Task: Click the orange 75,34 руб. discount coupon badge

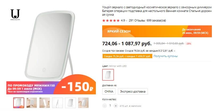Action: click(127, 56)
